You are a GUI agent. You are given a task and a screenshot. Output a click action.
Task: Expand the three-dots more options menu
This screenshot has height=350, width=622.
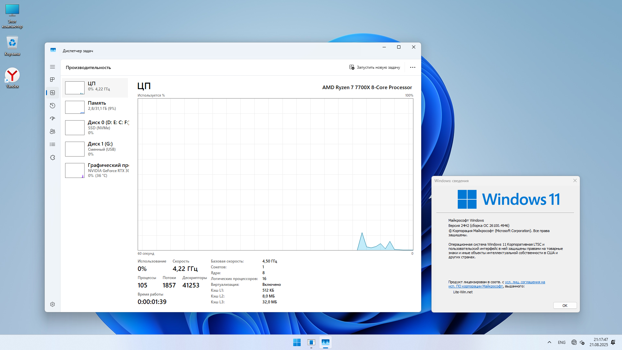[412, 67]
